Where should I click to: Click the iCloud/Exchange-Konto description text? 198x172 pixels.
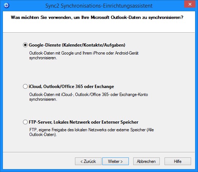click(88, 97)
